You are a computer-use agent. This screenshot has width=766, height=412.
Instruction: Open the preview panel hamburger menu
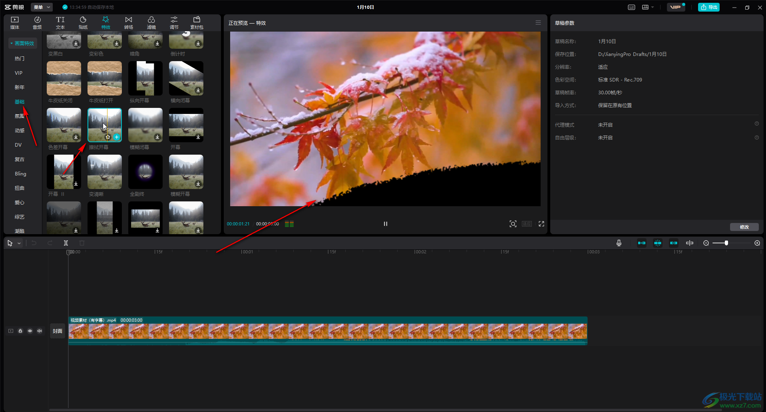click(538, 23)
